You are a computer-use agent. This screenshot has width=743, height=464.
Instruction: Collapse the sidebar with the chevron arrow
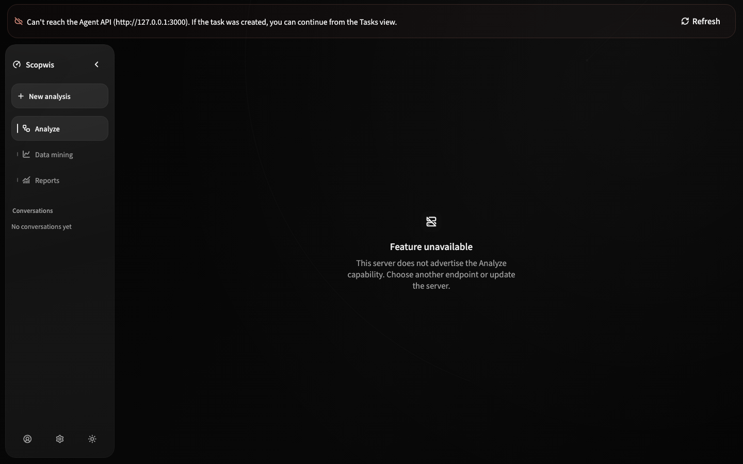(x=96, y=64)
